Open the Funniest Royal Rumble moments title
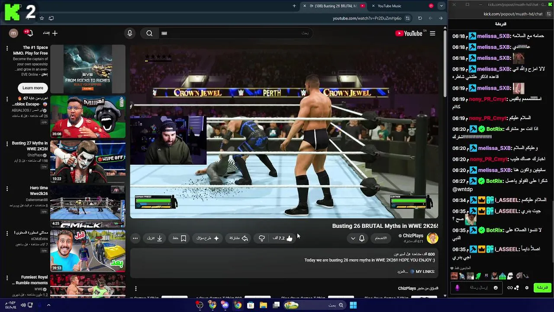 pos(31,280)
